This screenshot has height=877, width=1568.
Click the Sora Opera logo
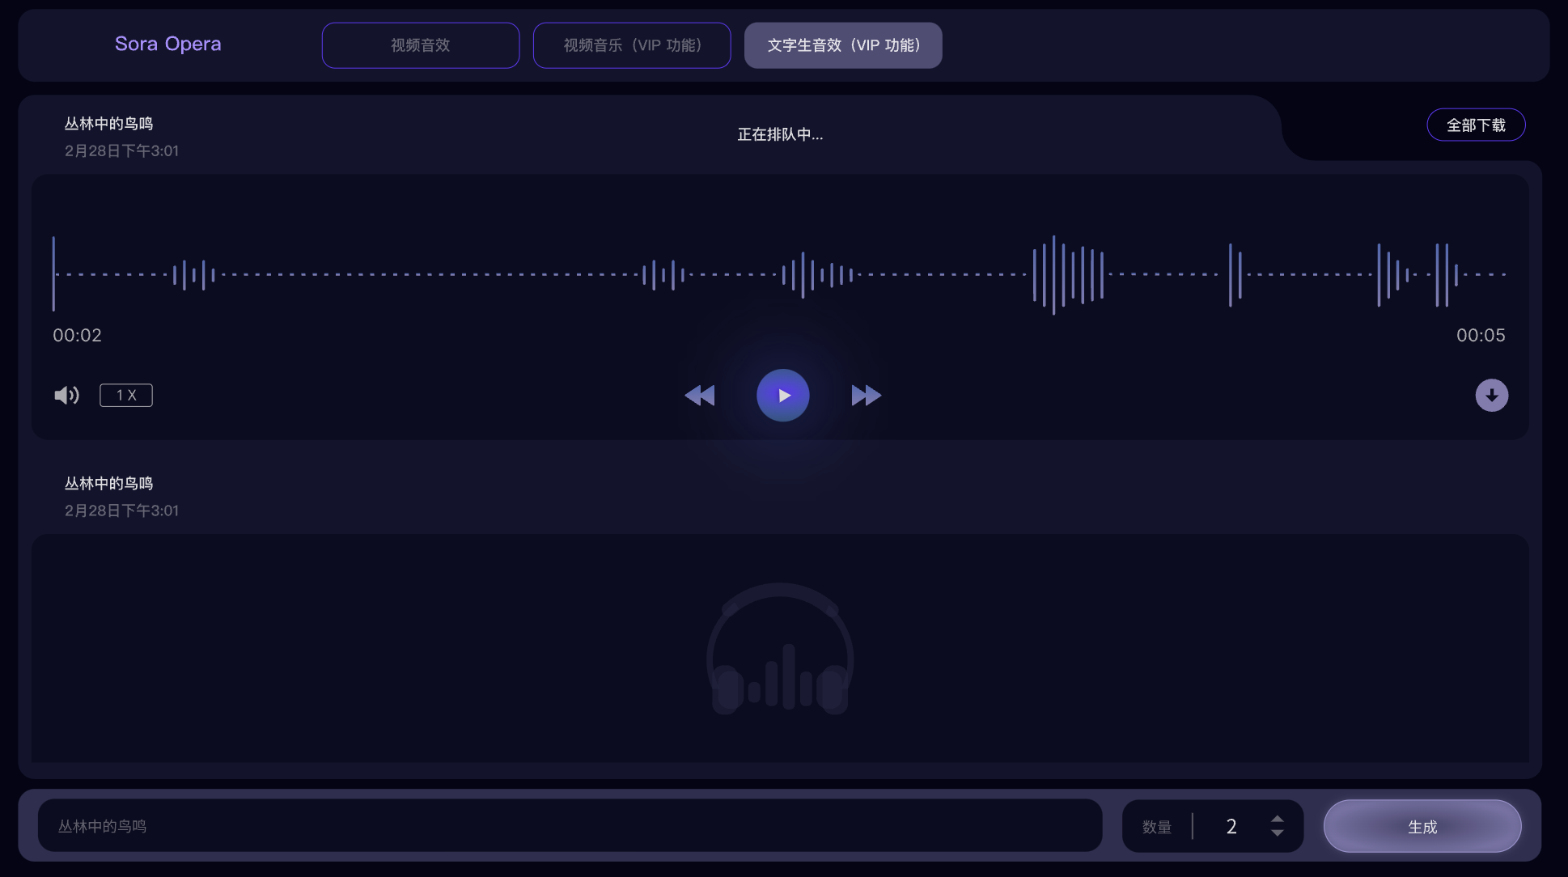coord(167,44)
